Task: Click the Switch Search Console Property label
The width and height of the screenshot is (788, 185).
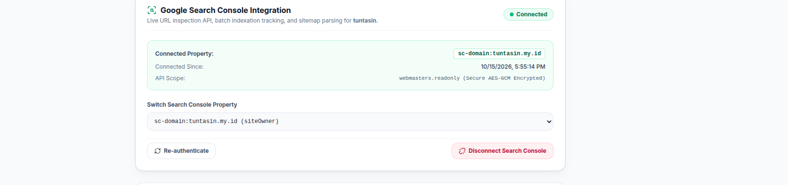Action: (x=192, y=105)
